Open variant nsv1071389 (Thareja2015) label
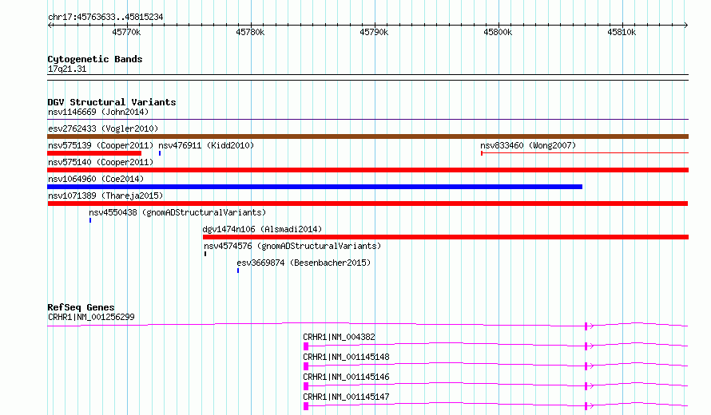Viewport: 711px width, 415px height. (x=105, y=196)
